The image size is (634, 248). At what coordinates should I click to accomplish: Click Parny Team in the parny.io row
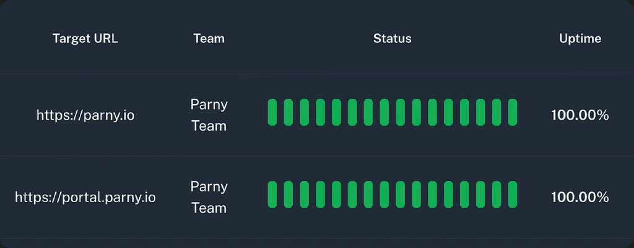click(209, 115)
